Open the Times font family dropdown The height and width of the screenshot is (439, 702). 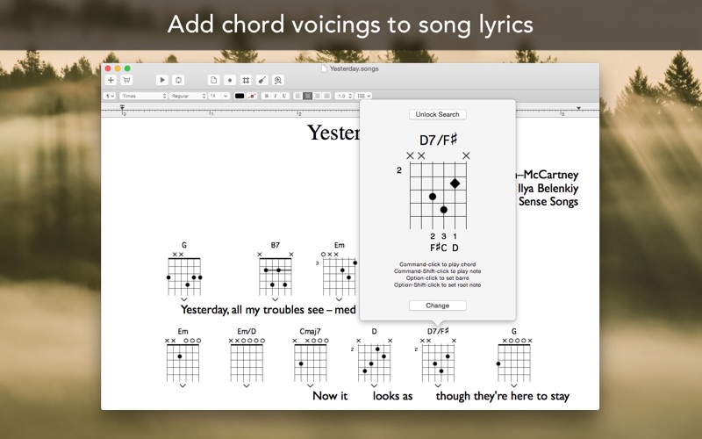click(143, 96)
